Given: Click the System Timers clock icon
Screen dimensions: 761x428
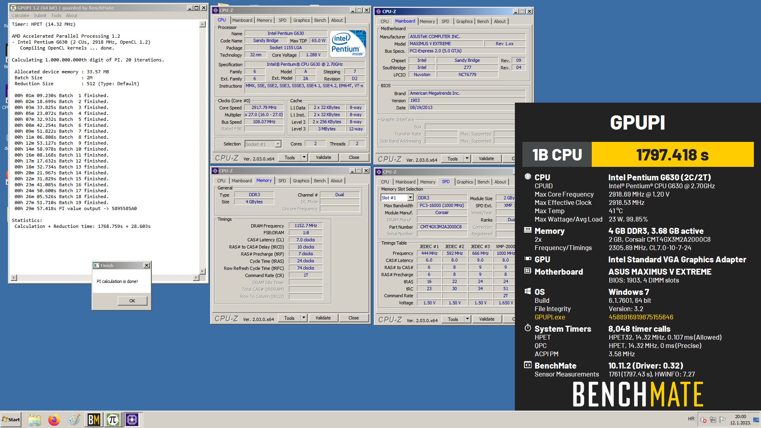Looking at the screenshot, I should point(528,328).
